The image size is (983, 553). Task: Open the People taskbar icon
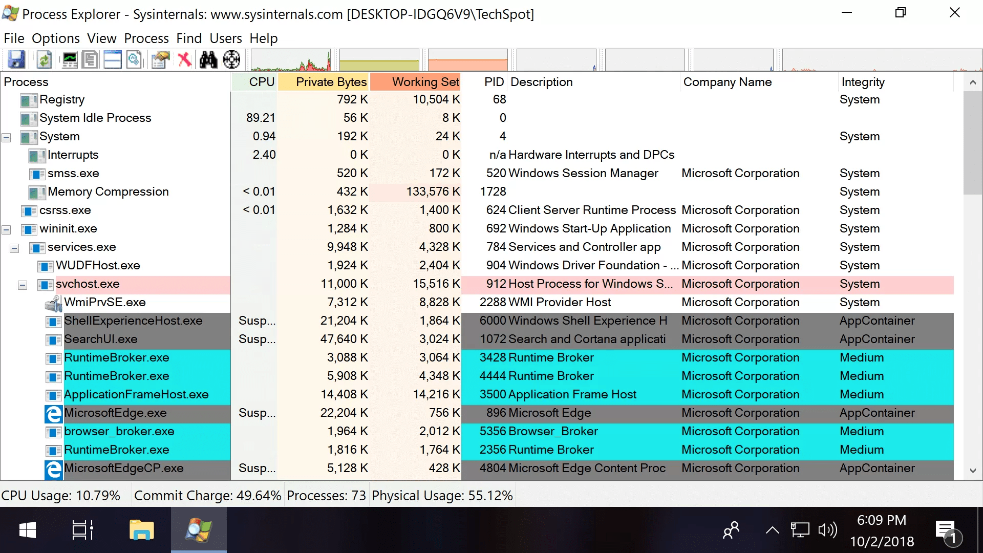click(x=731, y=530)
